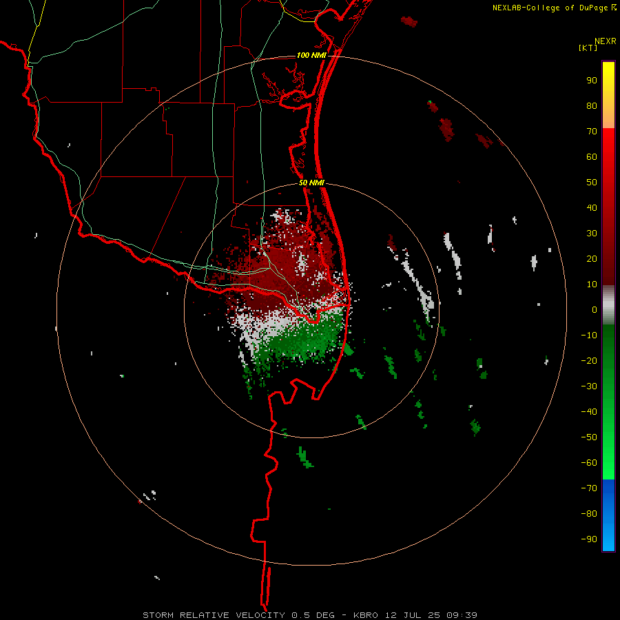Click the -20 value on velocity scale
This screenshot has width=620, height=620.
click(589, 360)
